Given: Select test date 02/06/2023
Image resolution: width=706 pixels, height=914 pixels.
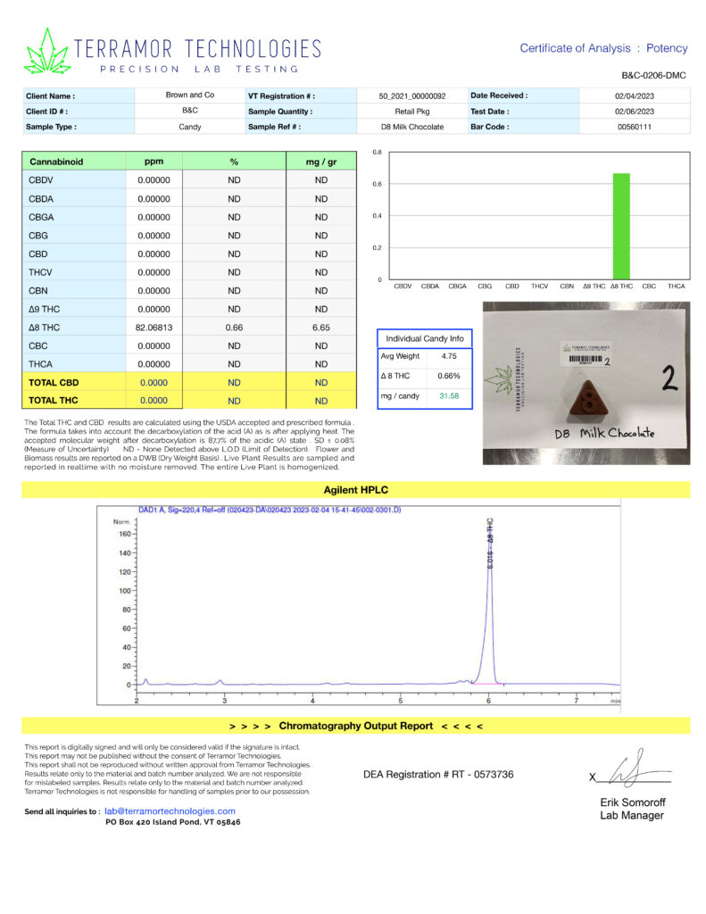Looking at the screenshot, I should [x=635, y=112].
